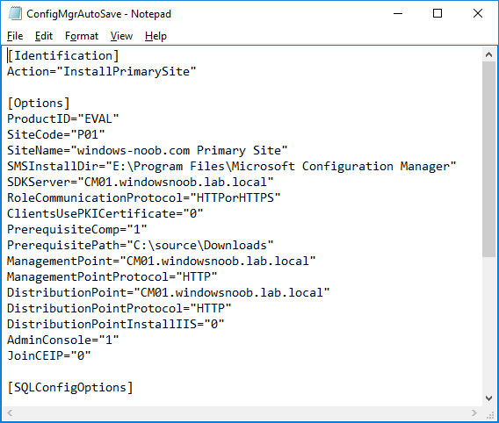
Task: Maximize the Notepad window
Action: coord(438,13)
